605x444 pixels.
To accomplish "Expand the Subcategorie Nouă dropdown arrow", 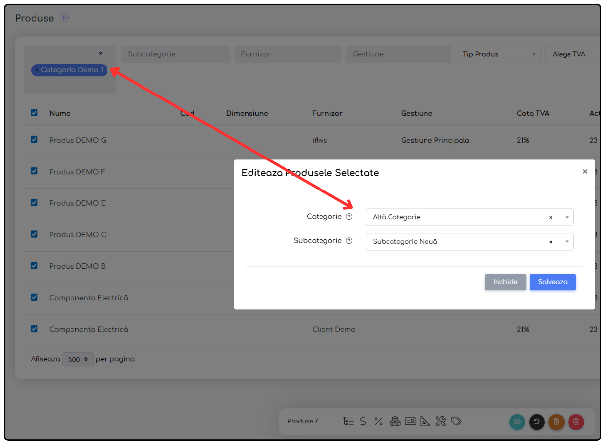I will coord(567,242).
